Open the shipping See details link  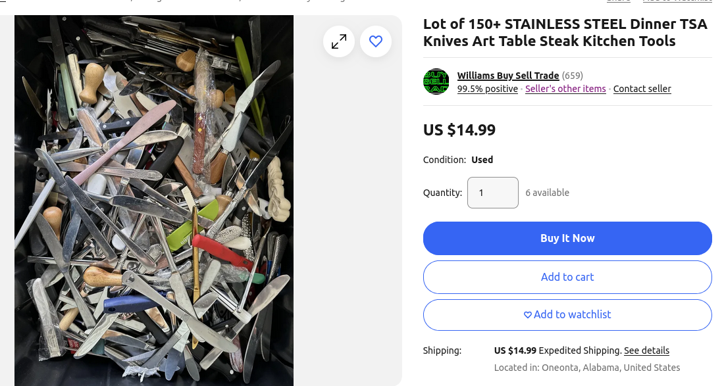[x=646, y=350]
